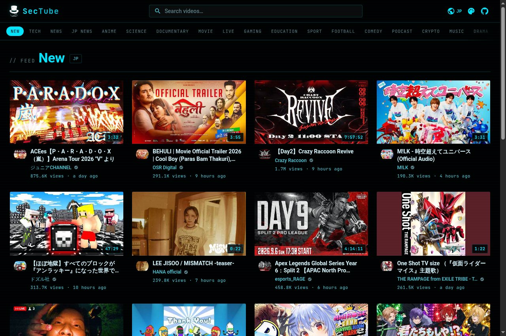506x336 pixels.
Task: Open the SPORT category tab
Action: coord(315,31)
